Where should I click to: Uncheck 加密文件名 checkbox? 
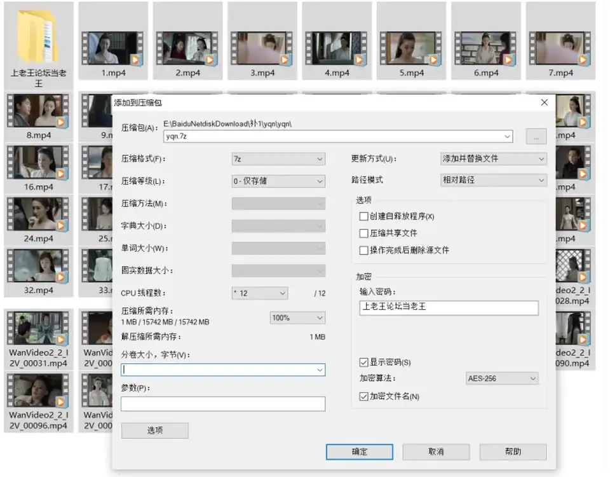pyautogui.click(x=363, y=396)
